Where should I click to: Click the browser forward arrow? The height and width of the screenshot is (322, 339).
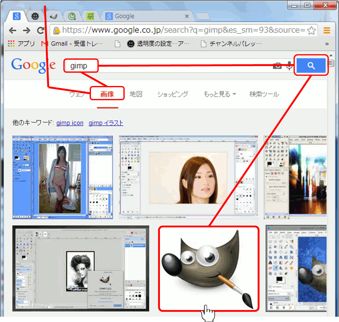pyautogui.click(x=27, y=30)
